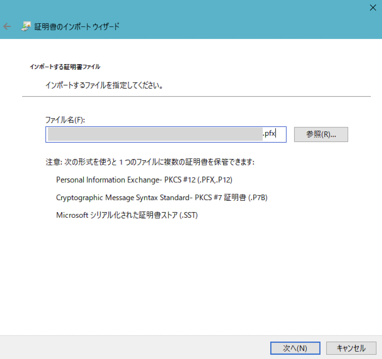Click the インポートする証明書ファイル heading
Screen dimensions: 382x359
[x=65, y=67]
